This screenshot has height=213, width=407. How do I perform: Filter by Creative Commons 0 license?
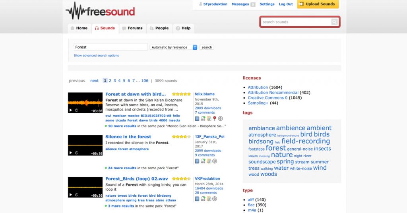pos(267,98)
